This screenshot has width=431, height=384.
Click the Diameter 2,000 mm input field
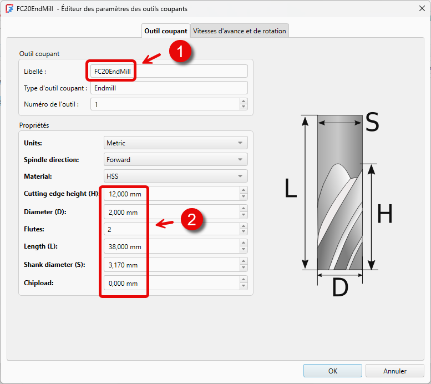tap(172, 212)
